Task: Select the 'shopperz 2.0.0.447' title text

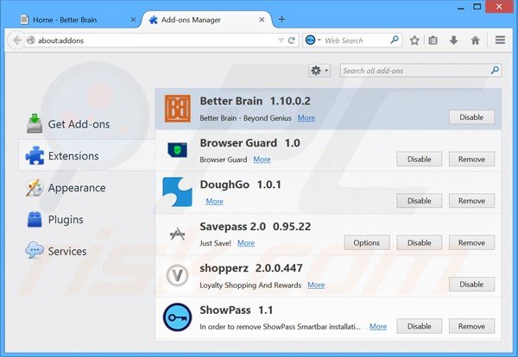Action: 251,268
